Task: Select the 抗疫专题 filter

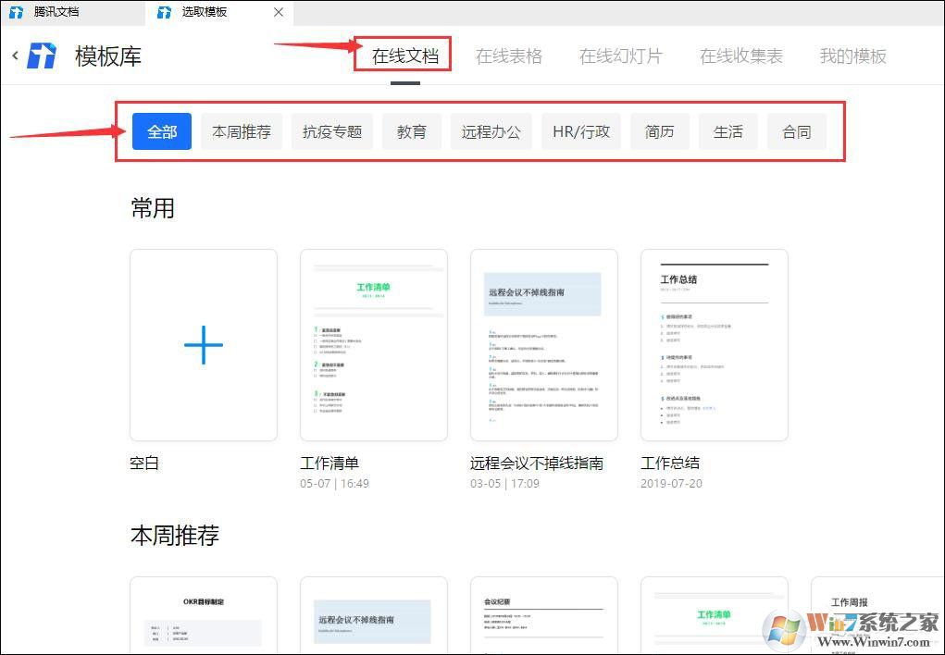Action: pyautogui.click(x=331, y=131)
